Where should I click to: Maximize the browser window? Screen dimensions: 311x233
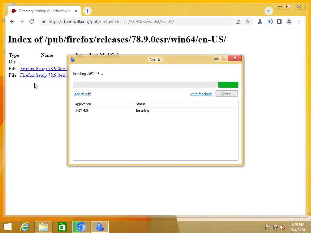point(289,7)
